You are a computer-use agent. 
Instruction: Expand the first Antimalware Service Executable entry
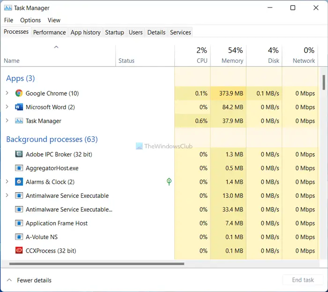pos(7,195)
